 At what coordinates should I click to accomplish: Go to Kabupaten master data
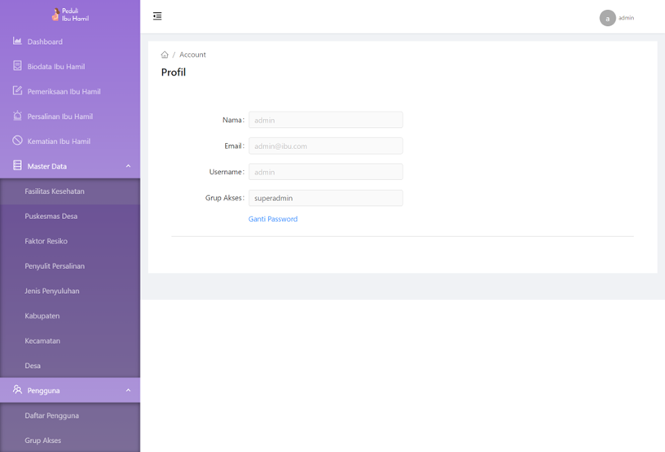point(42,316)
